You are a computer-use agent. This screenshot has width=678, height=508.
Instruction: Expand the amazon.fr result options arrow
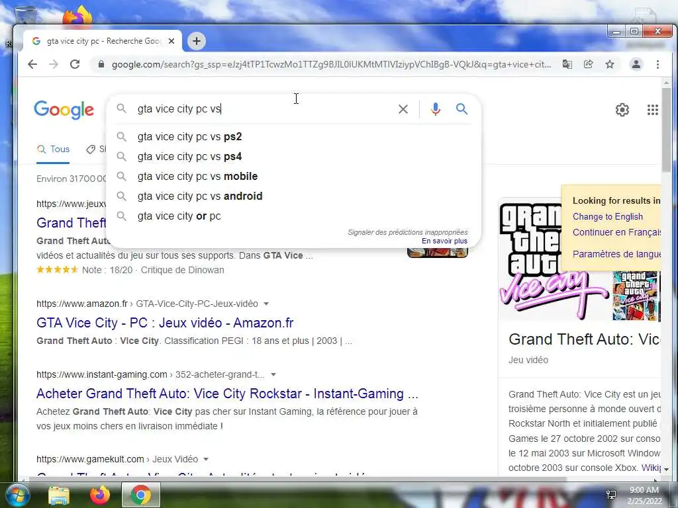266,304
